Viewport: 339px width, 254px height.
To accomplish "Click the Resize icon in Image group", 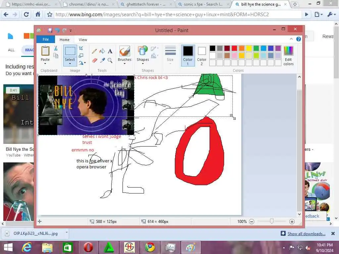I will 81,56.
